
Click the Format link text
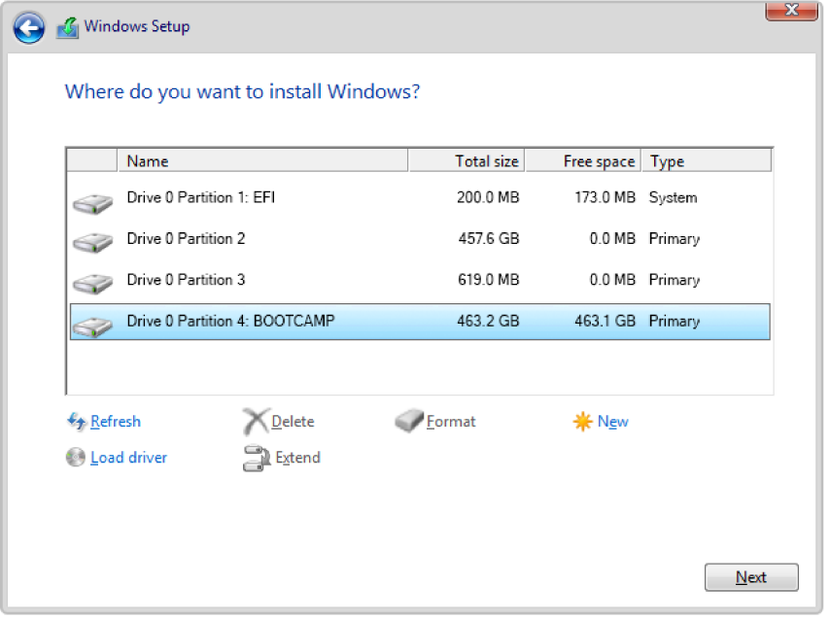451,422
